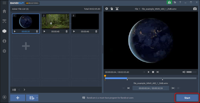Mute the preview volume speaker
The width and height of the screenshot is (200, 103).
pyautogui.click(x=184, y=72)
